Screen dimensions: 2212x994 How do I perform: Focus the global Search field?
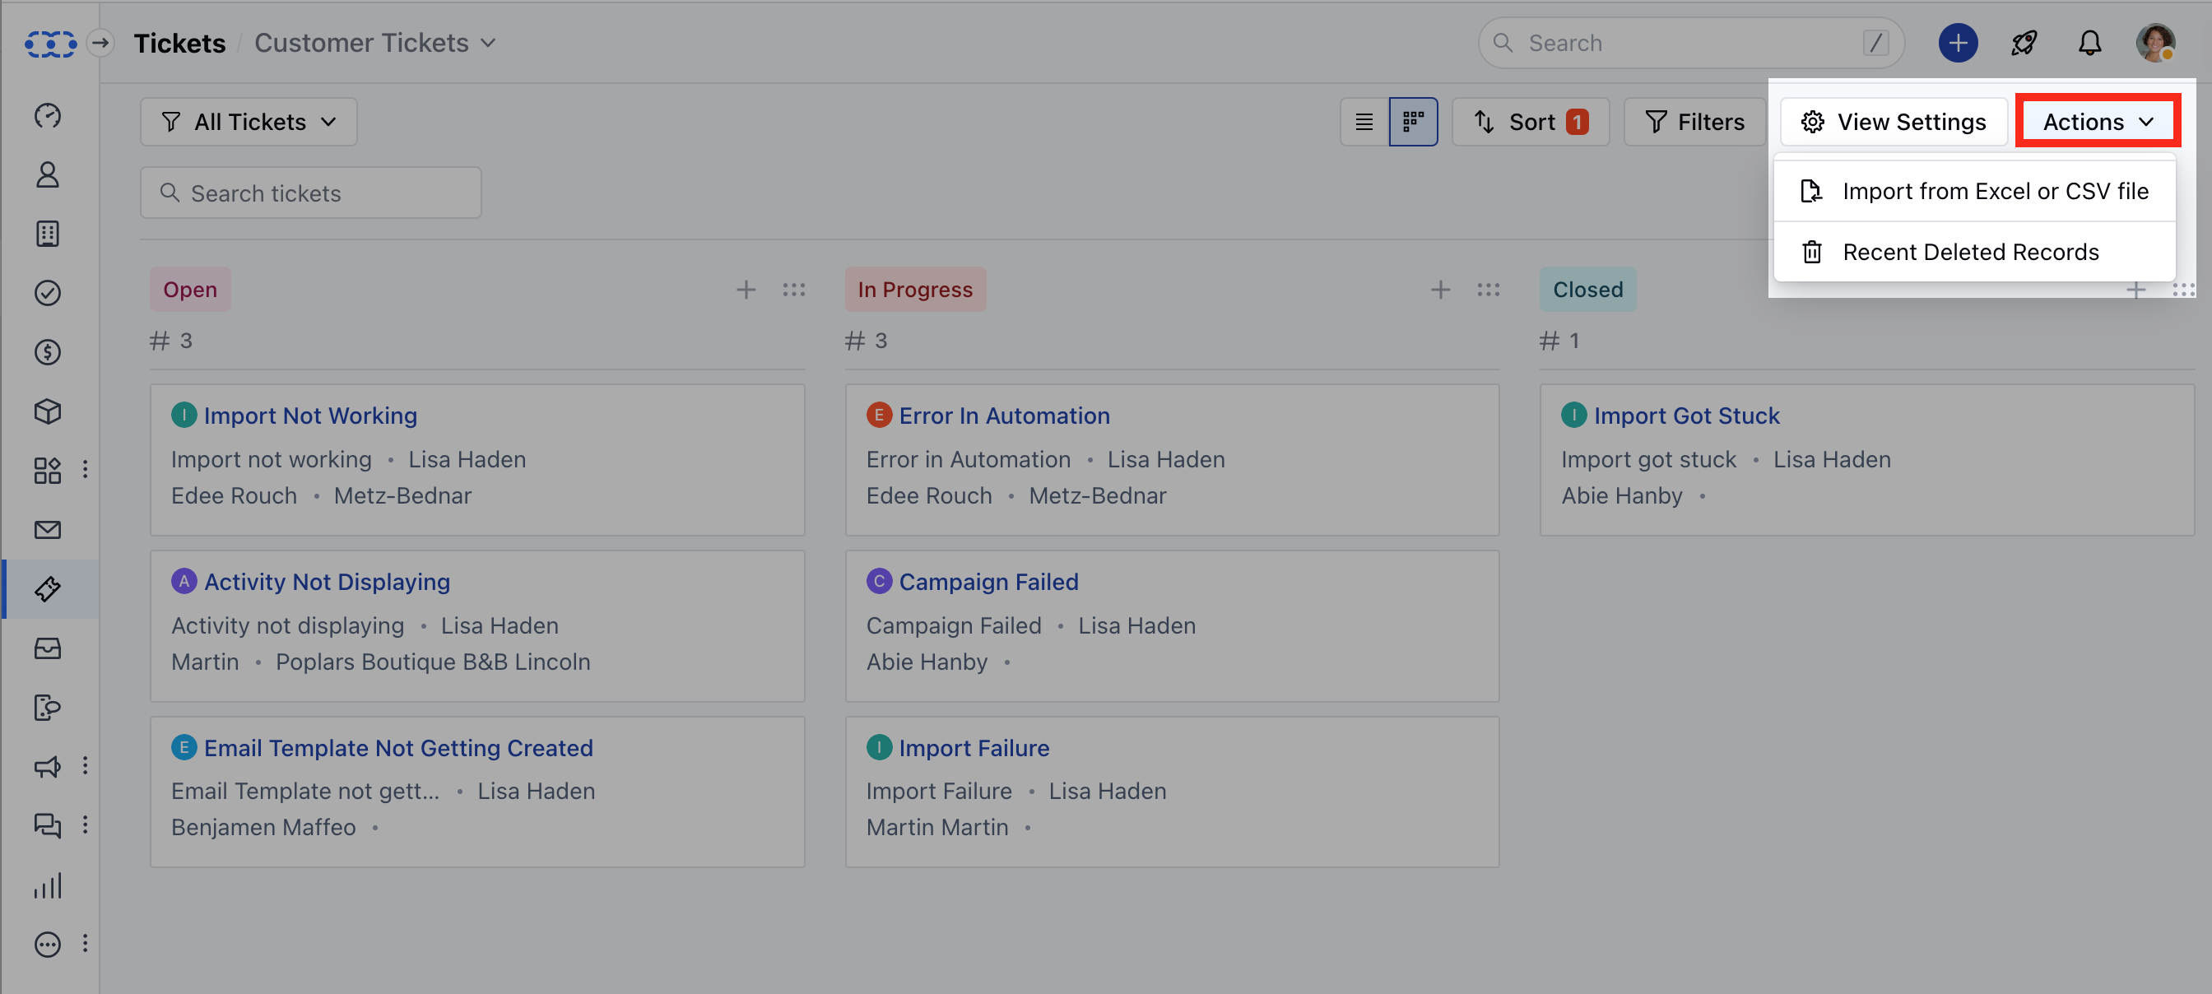click(x=1691, y=43)
